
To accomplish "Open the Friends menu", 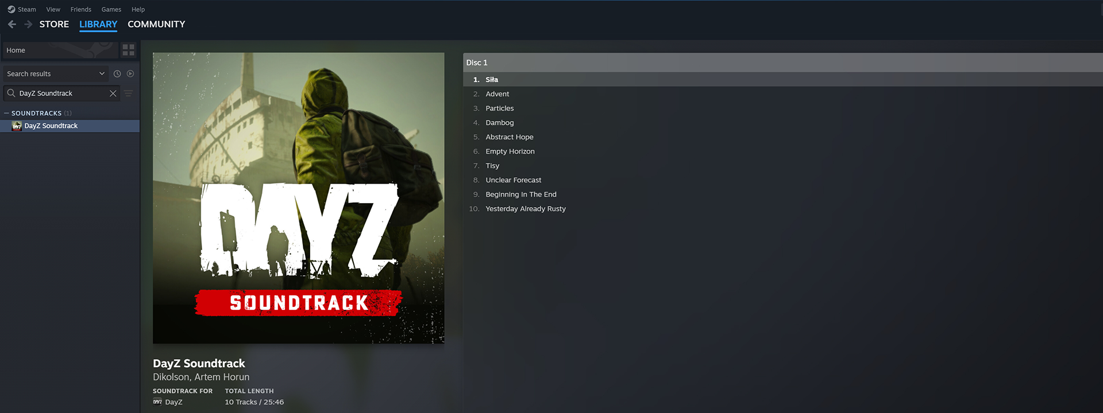I will coord(81,9).
